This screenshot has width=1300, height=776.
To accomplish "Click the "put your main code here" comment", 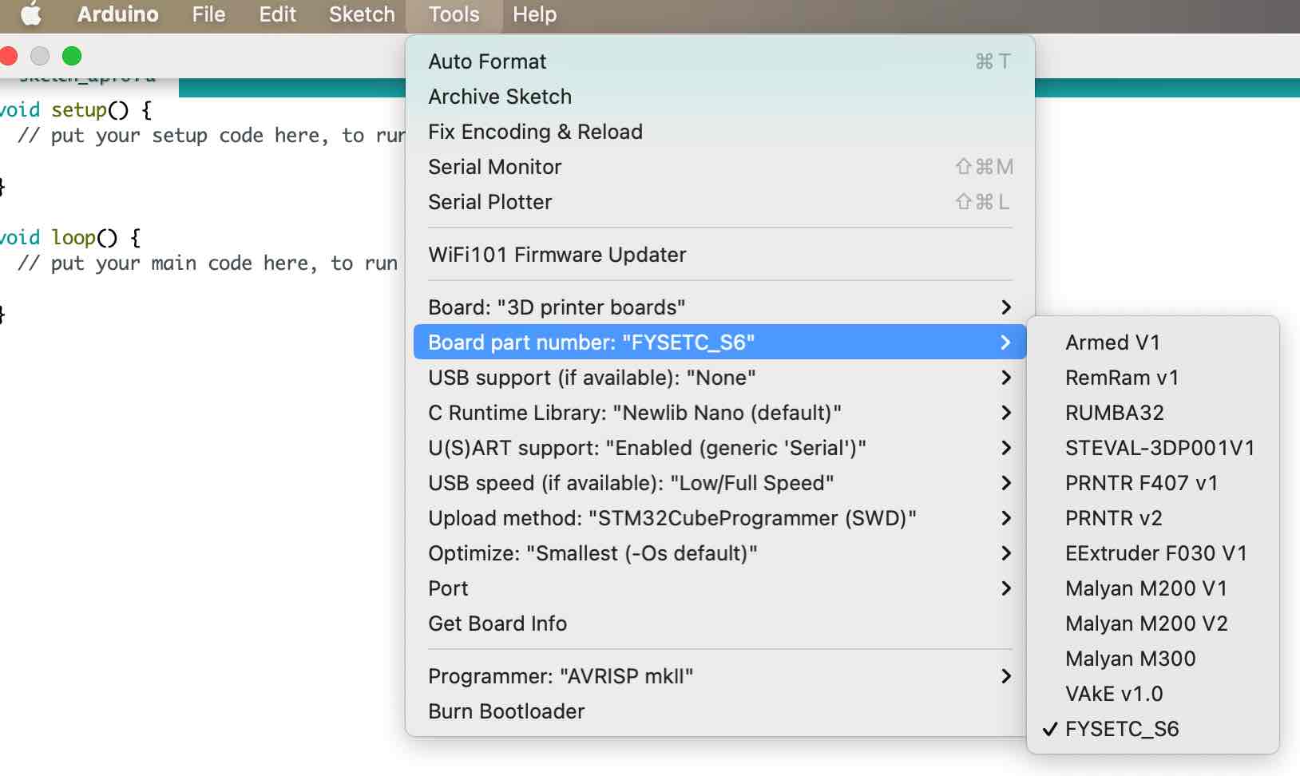I will (x=208, y=263).
